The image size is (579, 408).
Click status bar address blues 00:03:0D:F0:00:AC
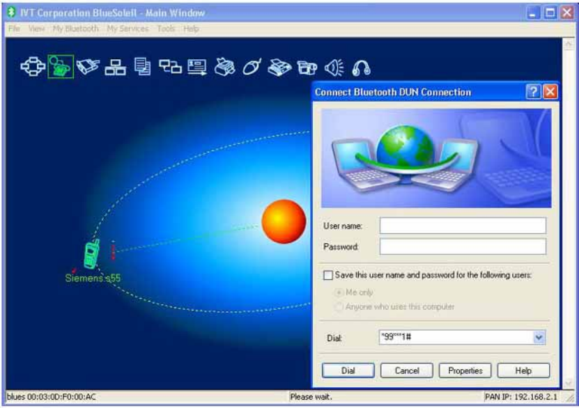(x=52, y=397)
